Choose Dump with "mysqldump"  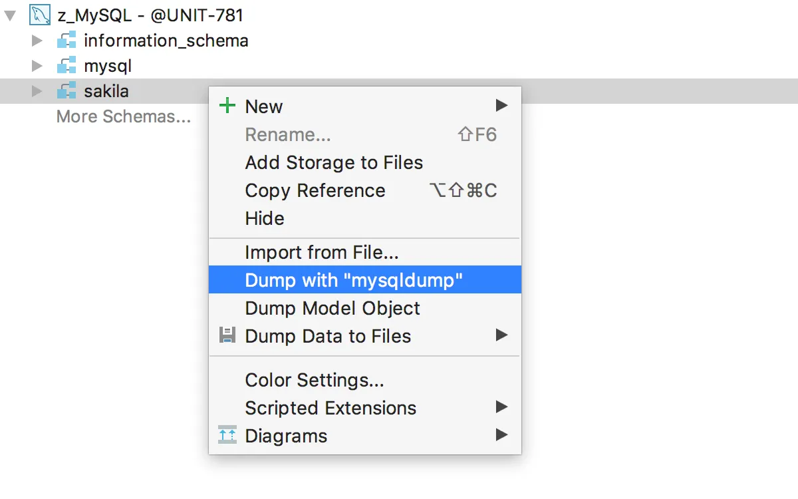(x=353, y=280)
